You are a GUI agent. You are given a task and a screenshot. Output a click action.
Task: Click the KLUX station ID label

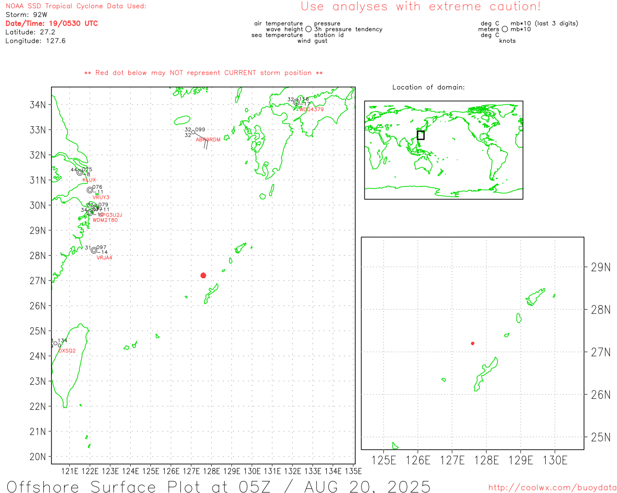(x=89, y=180)
